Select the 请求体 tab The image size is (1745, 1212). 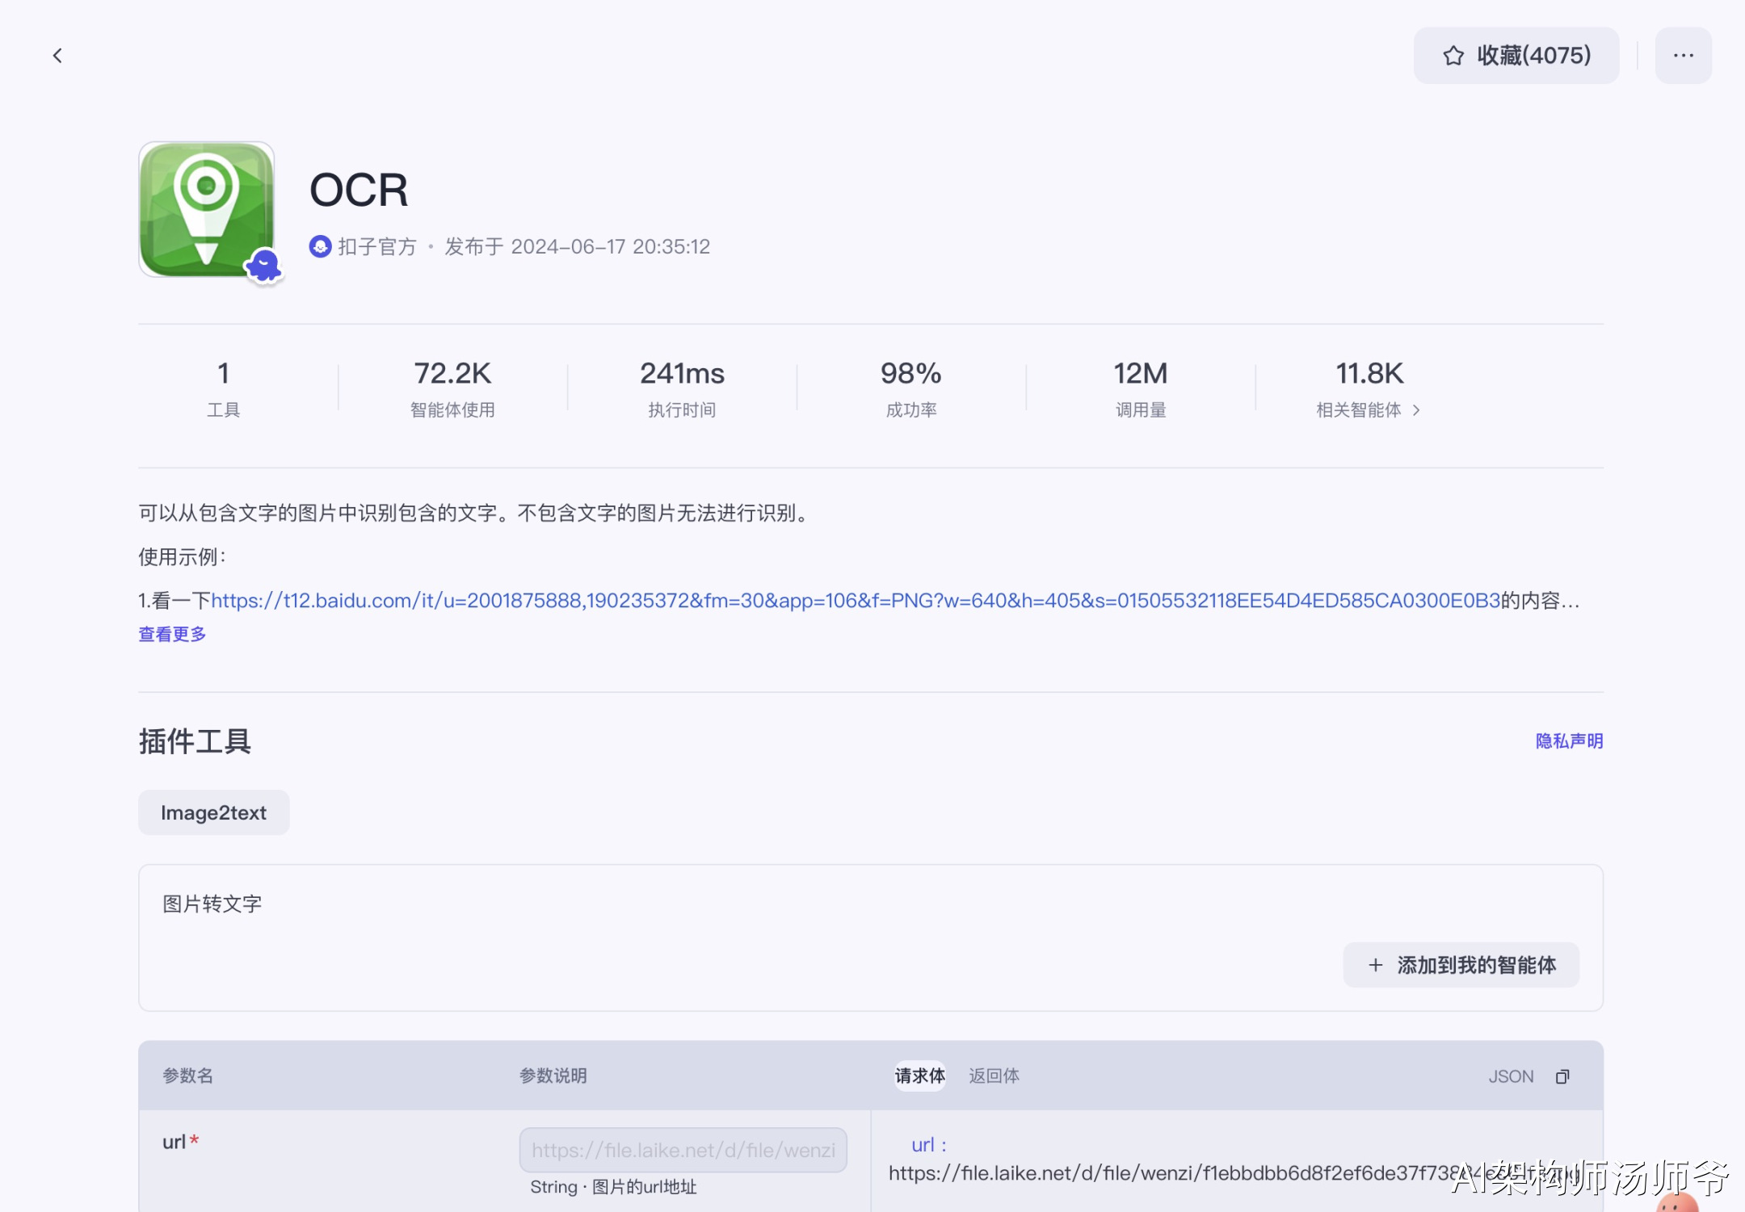[x=919, y=1076]
